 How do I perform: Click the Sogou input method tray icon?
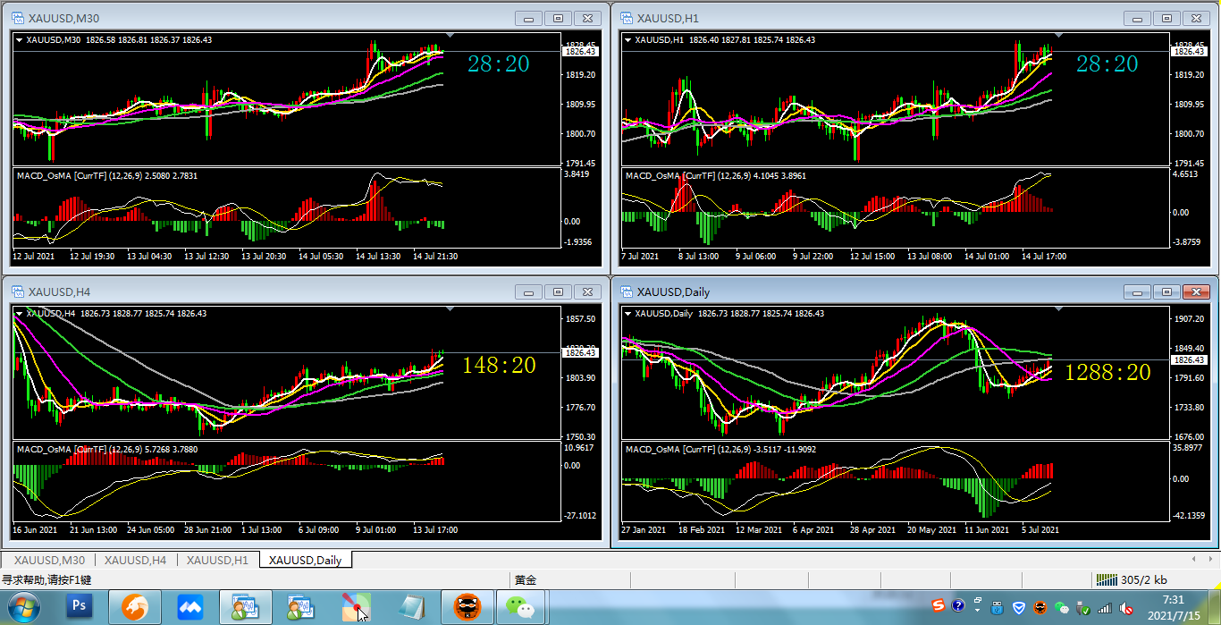point(939,607)
